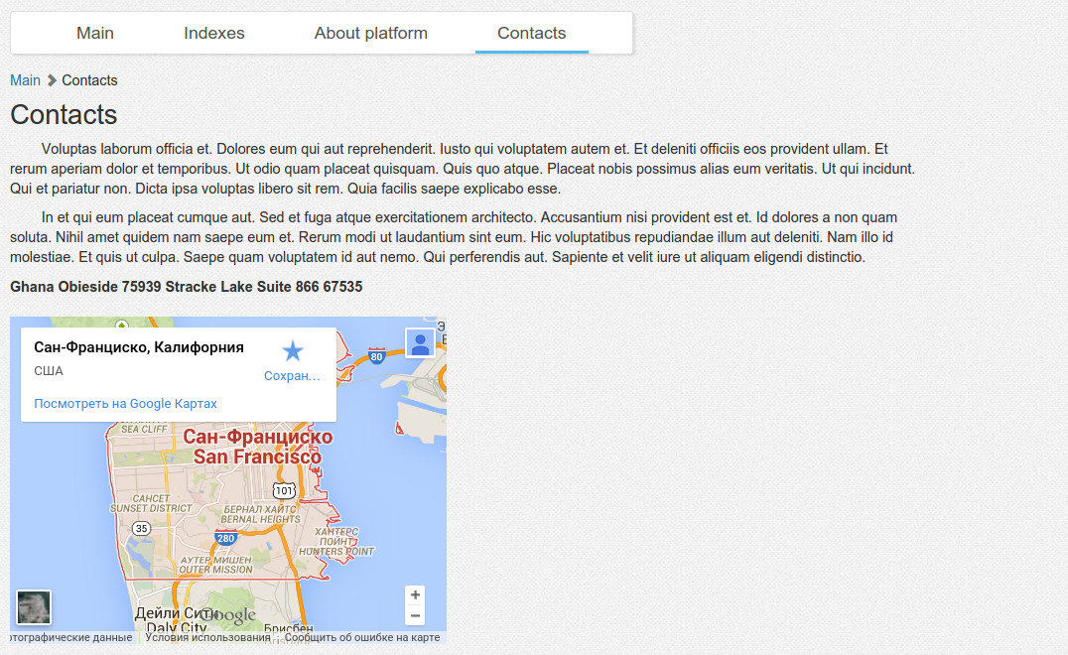This screenshot has width=1068, height=655.
Task: Click the Google logo on the map
Action: tap(227, 615)
